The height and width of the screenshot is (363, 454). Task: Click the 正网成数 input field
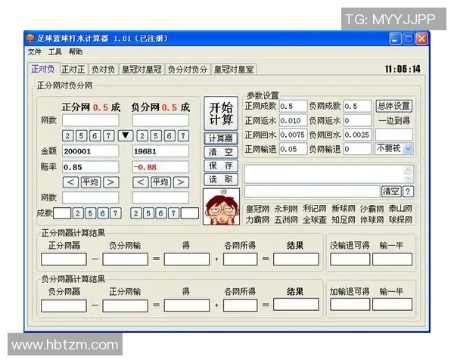pos(293,106)
